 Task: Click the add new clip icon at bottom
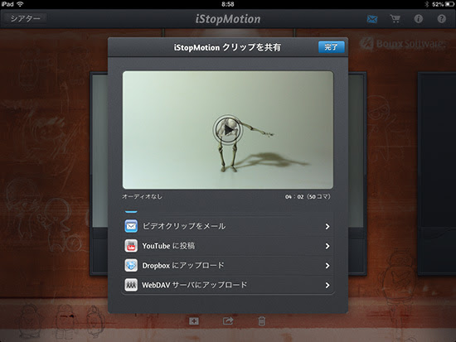[x=194, y=321]
